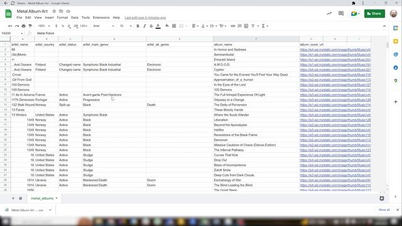
Task: Open the zoom level dropdown
Action: [x=44, y=26]
